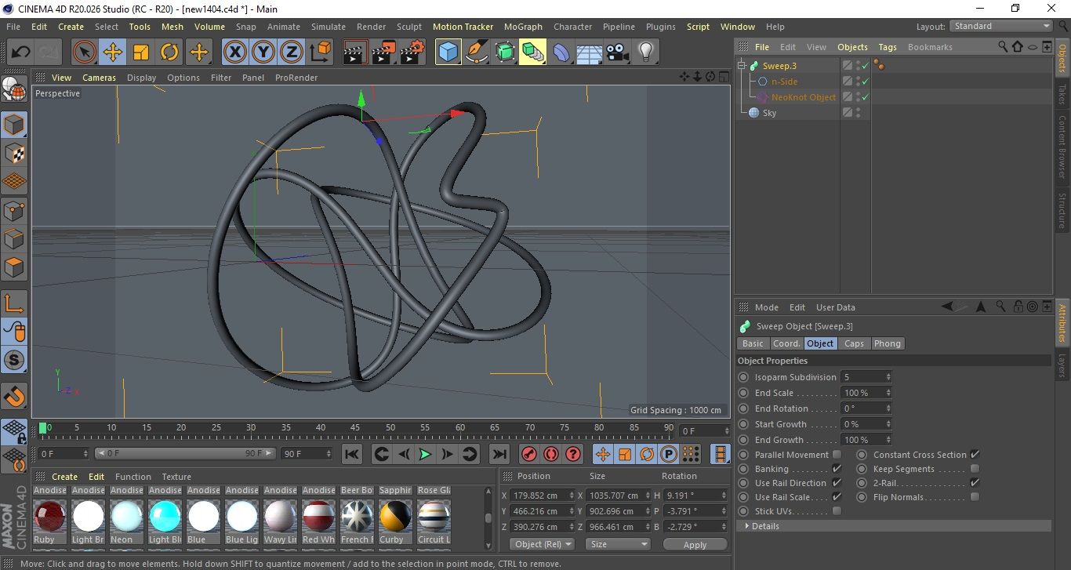1071x570 pixels.
Task: Enable the Flip Normals checkbox
Action: coord(975,497)
